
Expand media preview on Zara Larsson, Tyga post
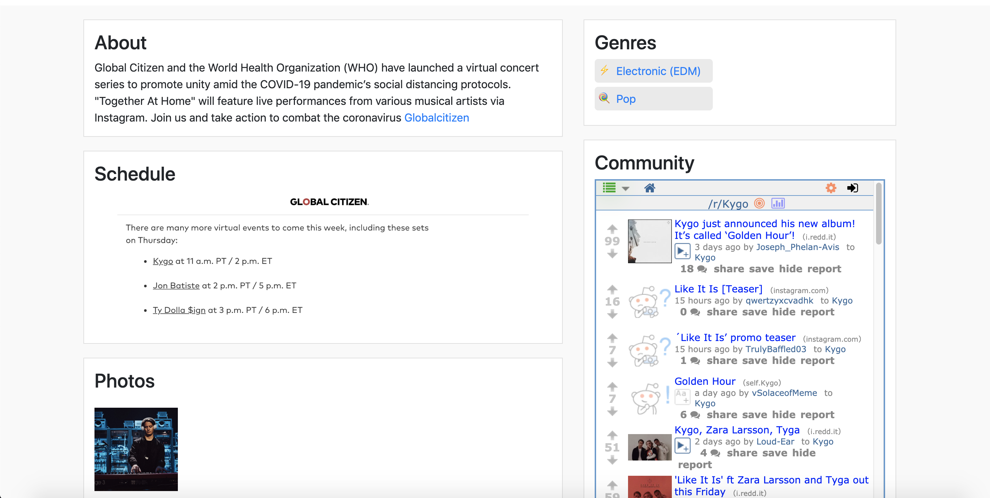click(683, 446)
